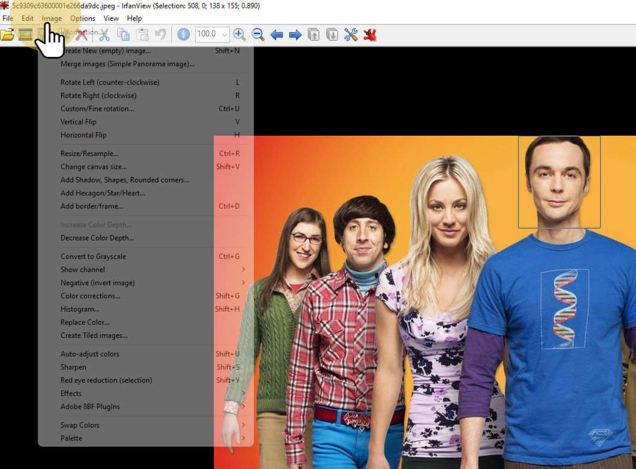Viewport: 636px width, 469px height.
Task: Click the Next page icon
Action: click(x=332, y=35)
